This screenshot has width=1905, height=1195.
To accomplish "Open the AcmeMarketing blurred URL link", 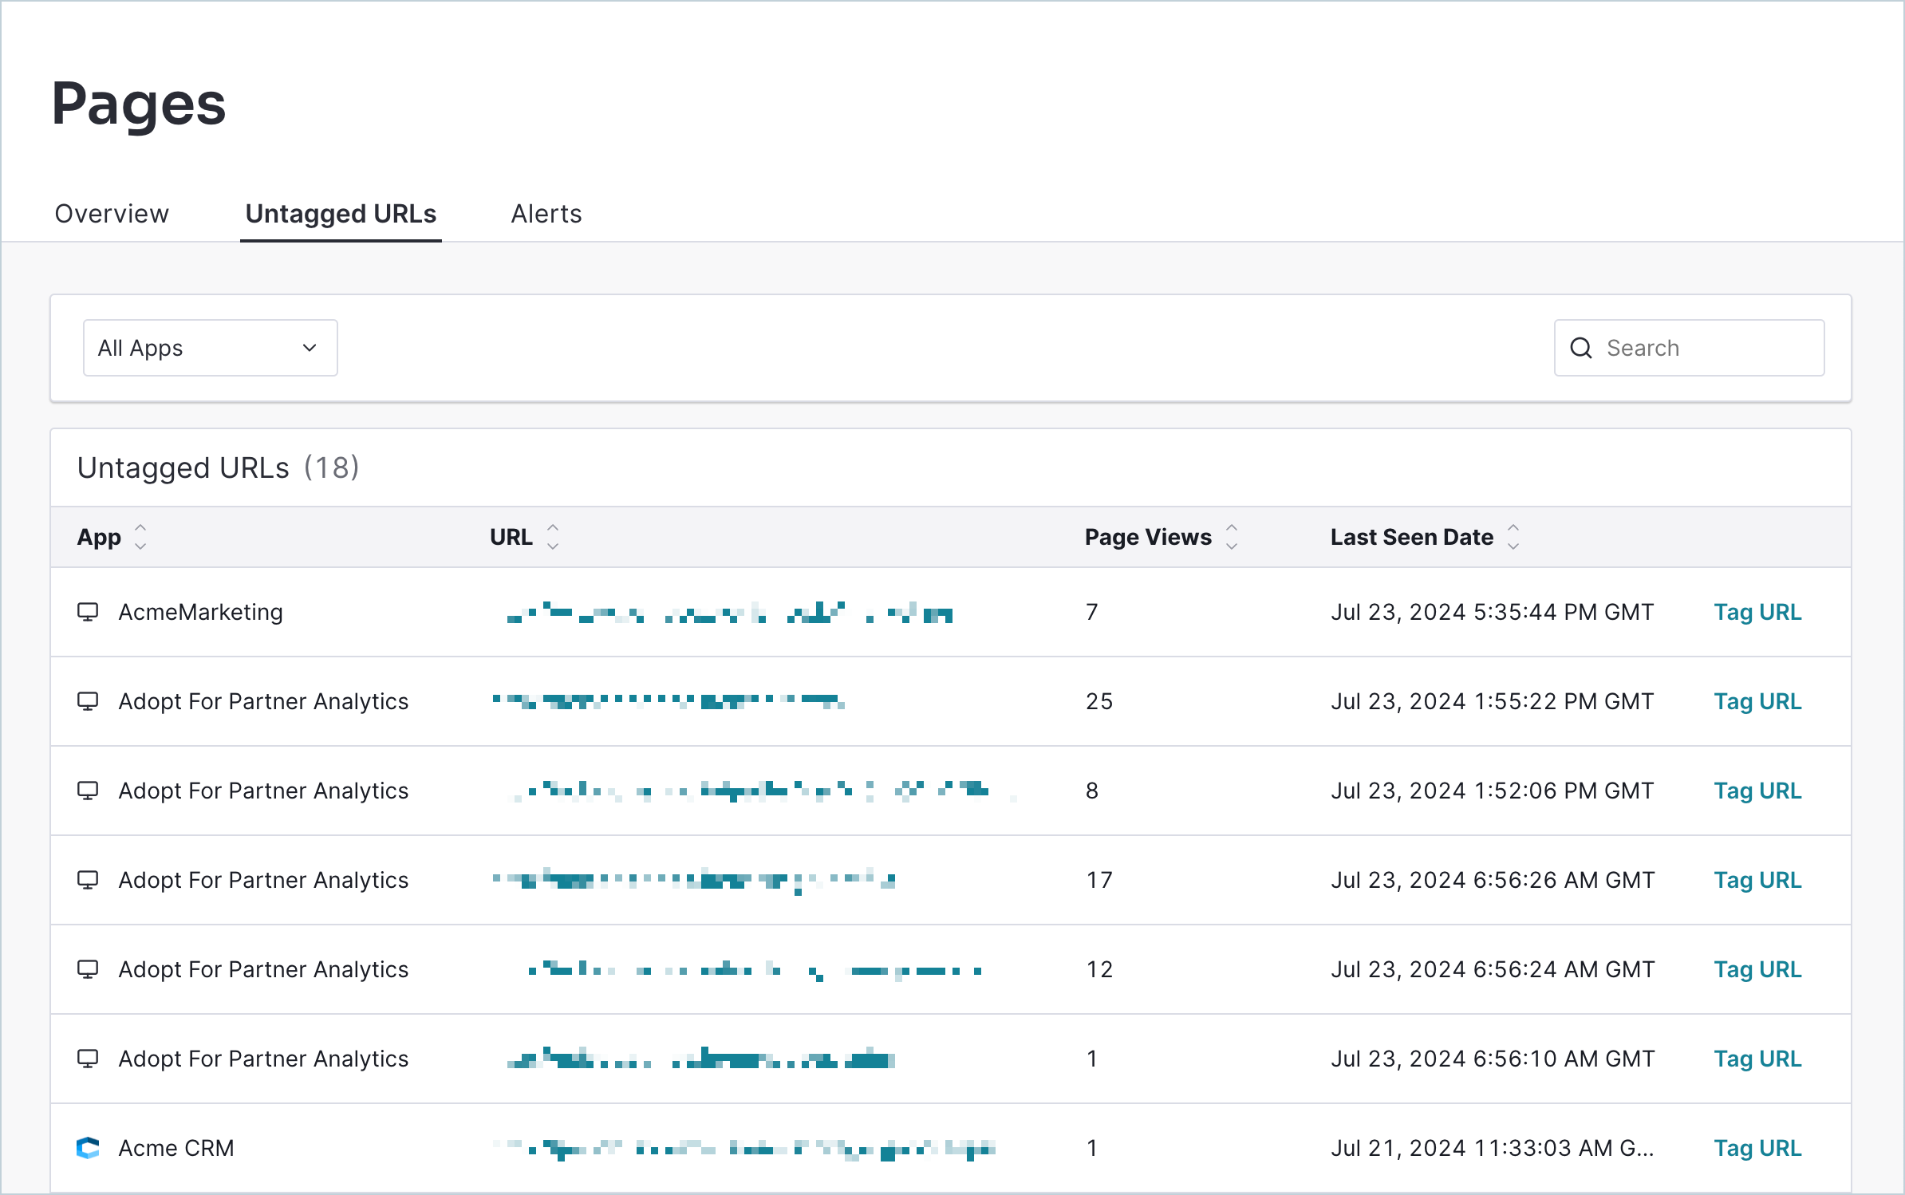I will pos(730,613).
